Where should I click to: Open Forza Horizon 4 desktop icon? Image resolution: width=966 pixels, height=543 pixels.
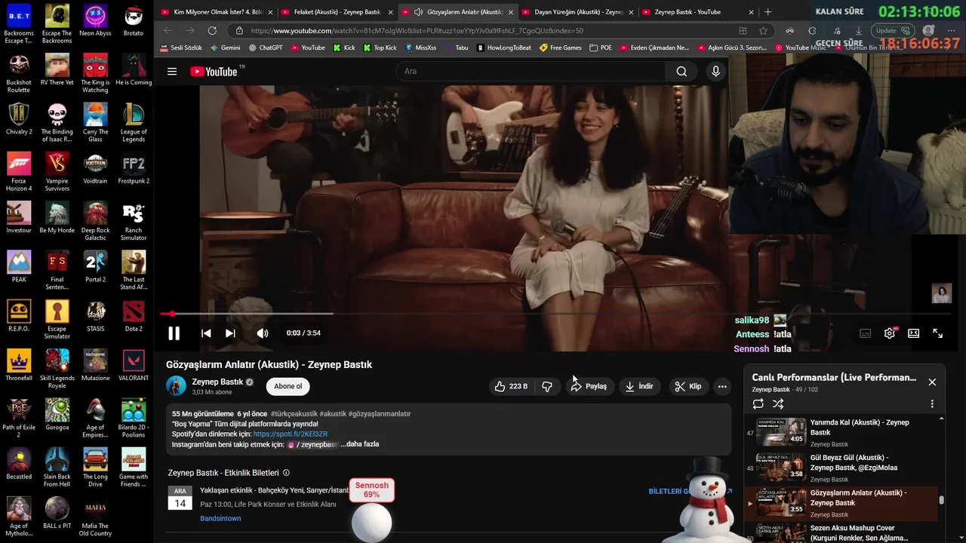click(x=19, y=173)
